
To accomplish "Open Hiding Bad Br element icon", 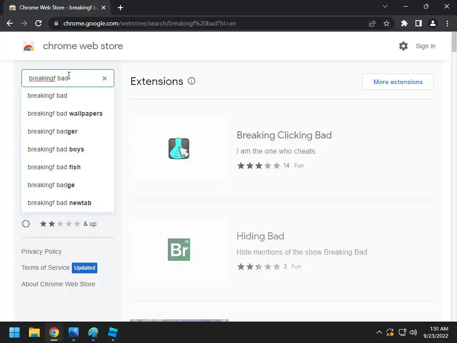I will point(179,249).
